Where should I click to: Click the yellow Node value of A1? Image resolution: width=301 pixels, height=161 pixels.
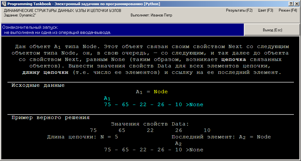[x=161, y=92]
